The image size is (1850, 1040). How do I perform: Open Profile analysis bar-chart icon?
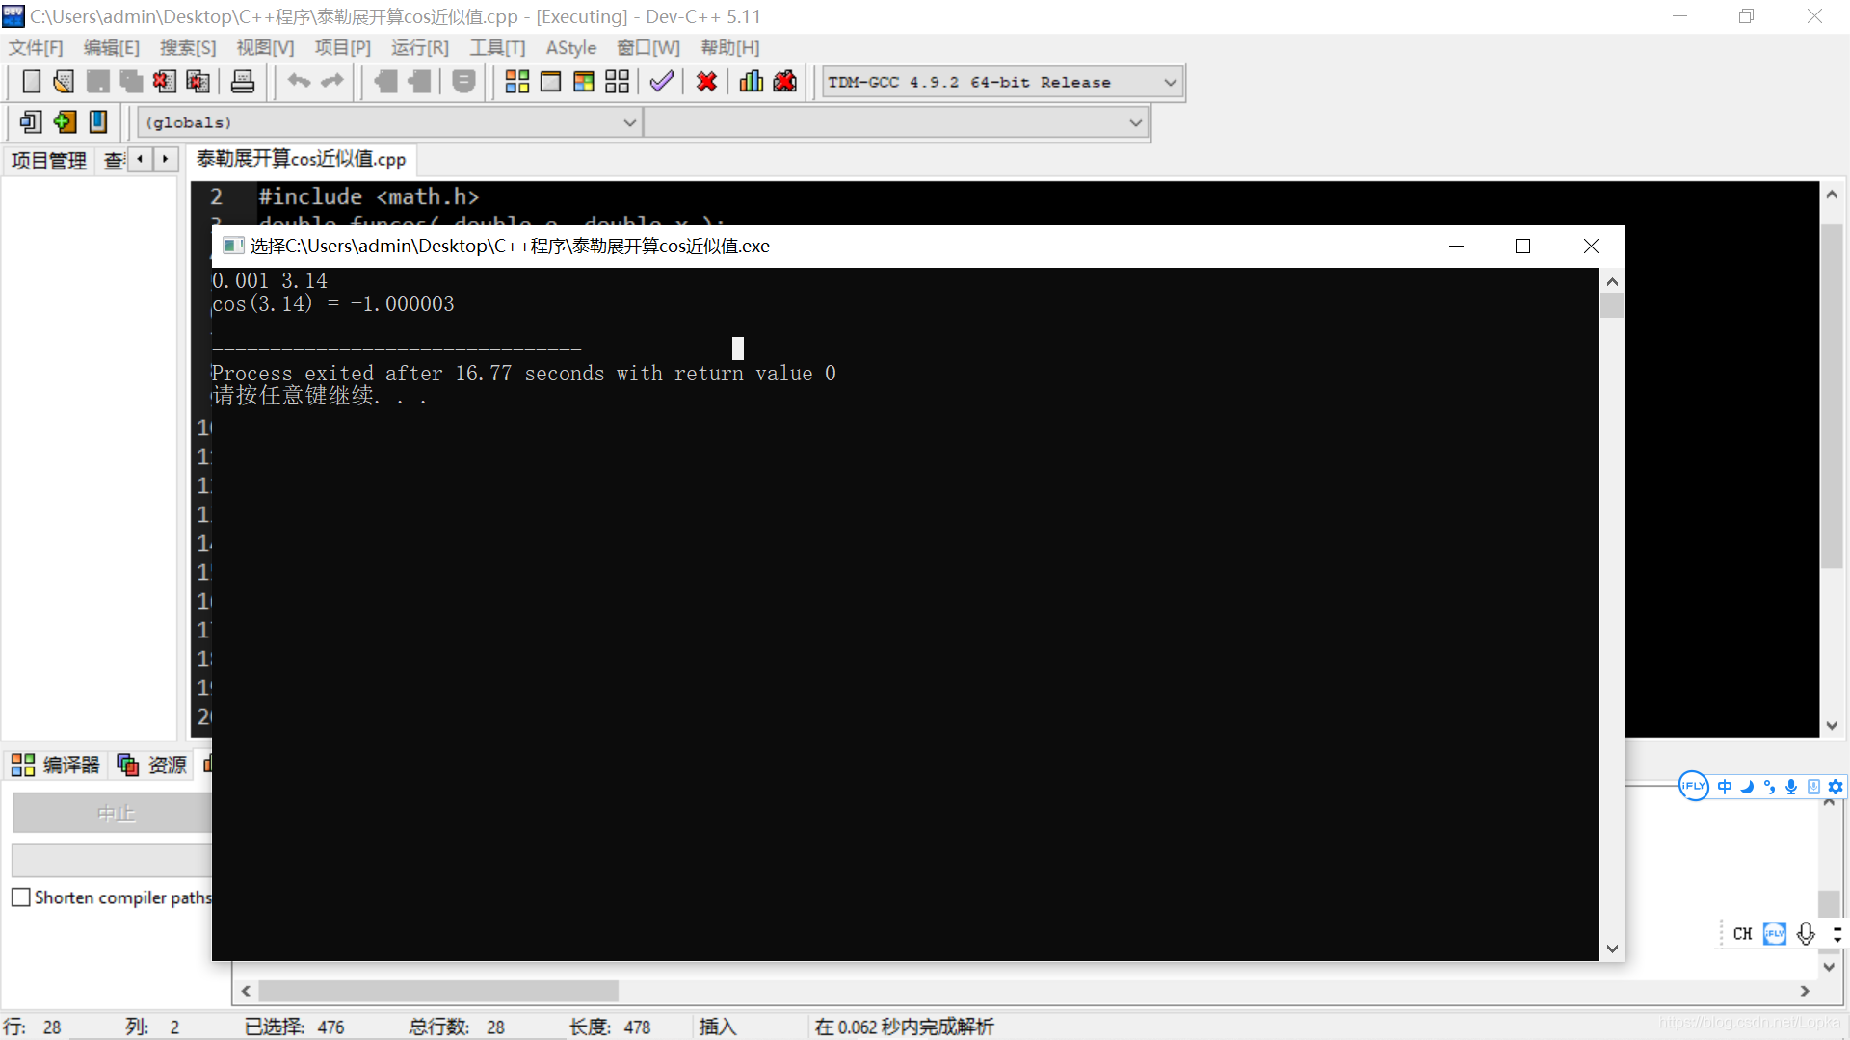pos(752,82)
